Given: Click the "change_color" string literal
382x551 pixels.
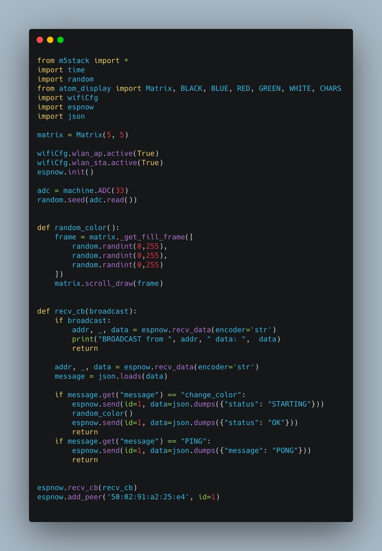Looking at the screenshot, I should [211, 395].
